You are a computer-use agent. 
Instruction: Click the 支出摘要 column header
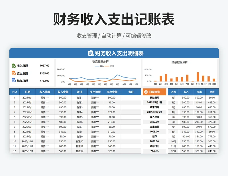point(95,92)
